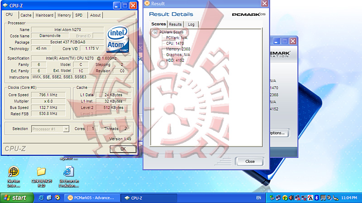
Task: Click the Result window title bar icon
Action: pos(147,3)
